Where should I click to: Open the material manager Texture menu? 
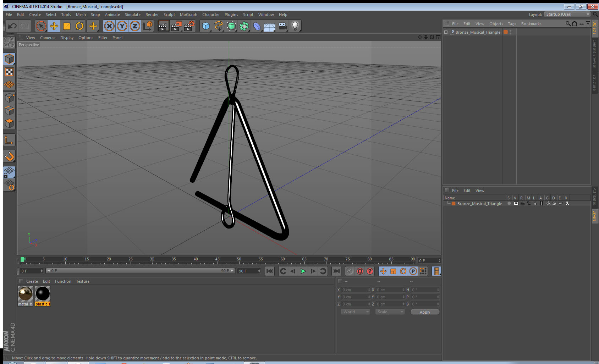click(x=83, y=281)
